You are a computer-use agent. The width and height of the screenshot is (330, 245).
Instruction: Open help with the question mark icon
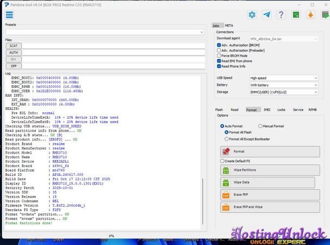point(281,15)
